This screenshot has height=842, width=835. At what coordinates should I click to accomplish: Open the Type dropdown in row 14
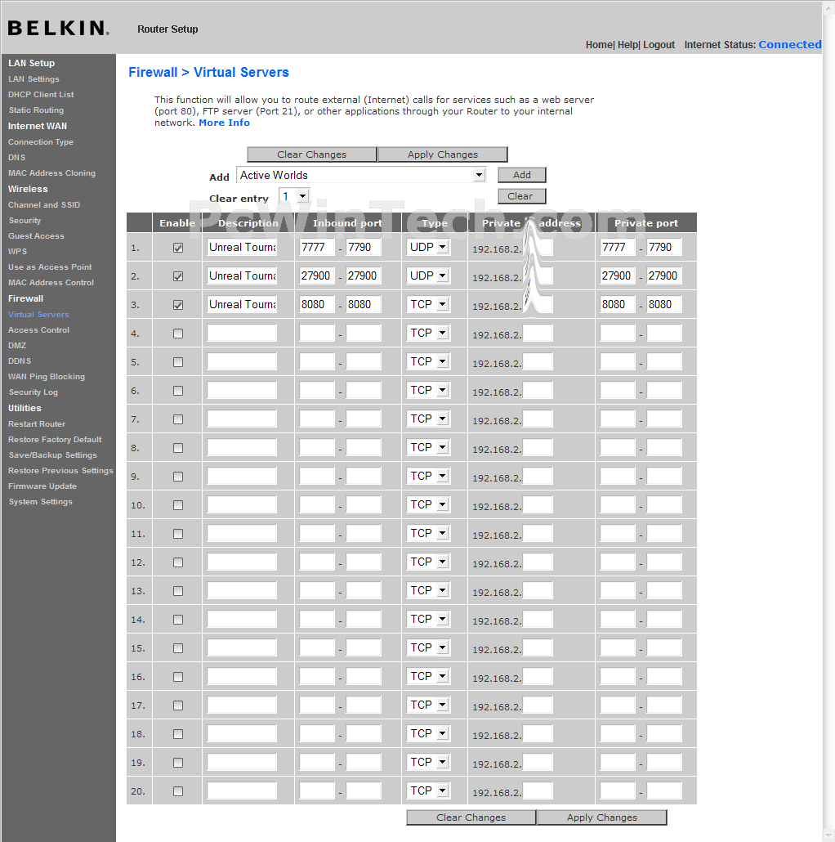[427, 619]
